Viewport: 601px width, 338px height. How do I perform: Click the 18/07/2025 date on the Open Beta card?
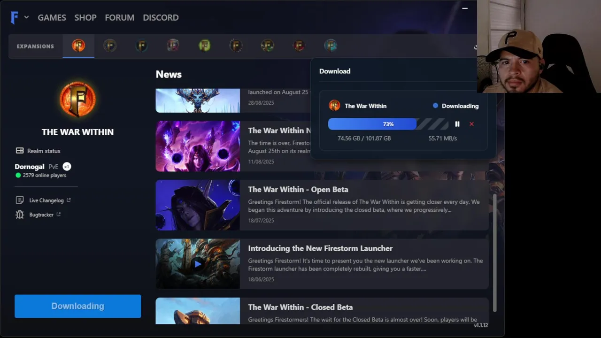pos(261,221)
